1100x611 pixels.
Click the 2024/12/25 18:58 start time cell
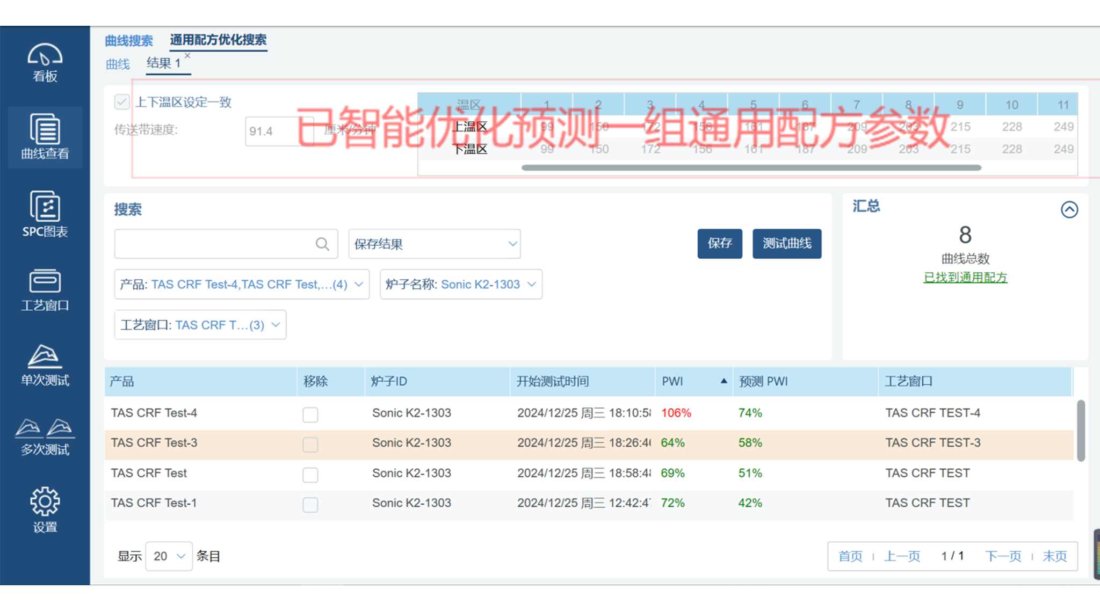(584, 473)
